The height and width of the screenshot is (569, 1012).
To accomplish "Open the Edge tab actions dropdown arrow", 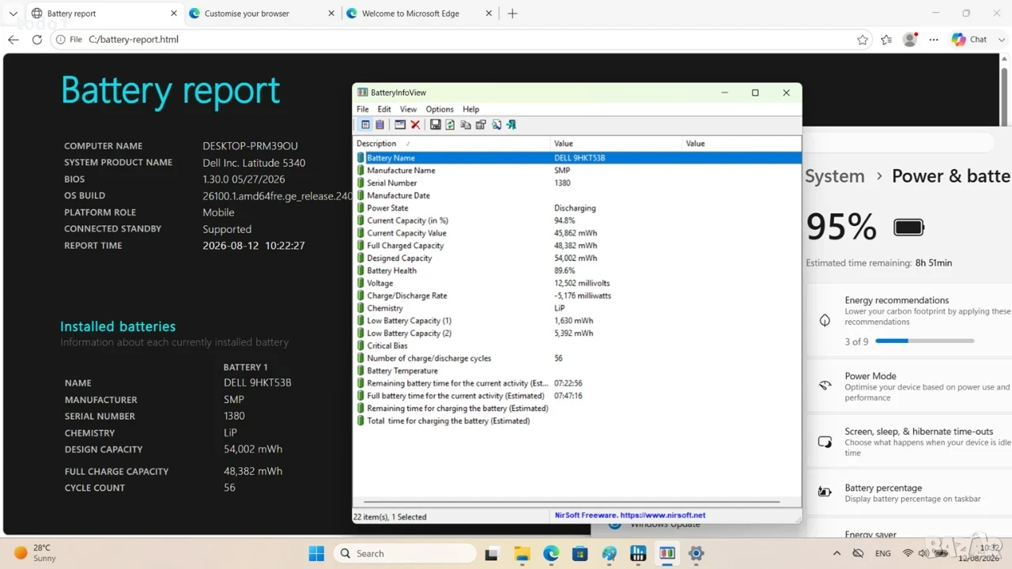I will [x=13, y=13].
